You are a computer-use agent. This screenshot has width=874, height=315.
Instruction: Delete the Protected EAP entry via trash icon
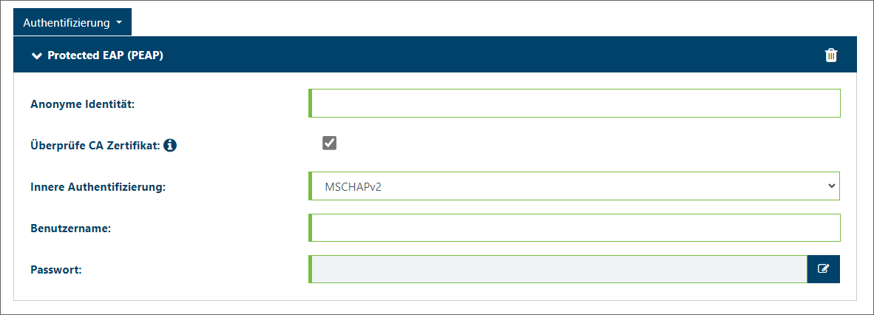(830, 55)
